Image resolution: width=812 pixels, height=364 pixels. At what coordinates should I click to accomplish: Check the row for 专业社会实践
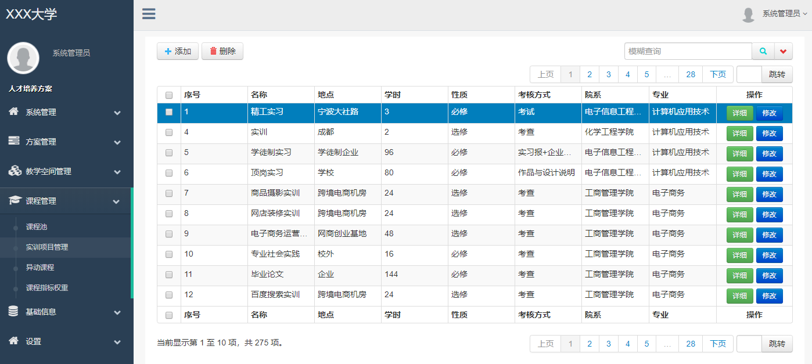click(169, 254)
